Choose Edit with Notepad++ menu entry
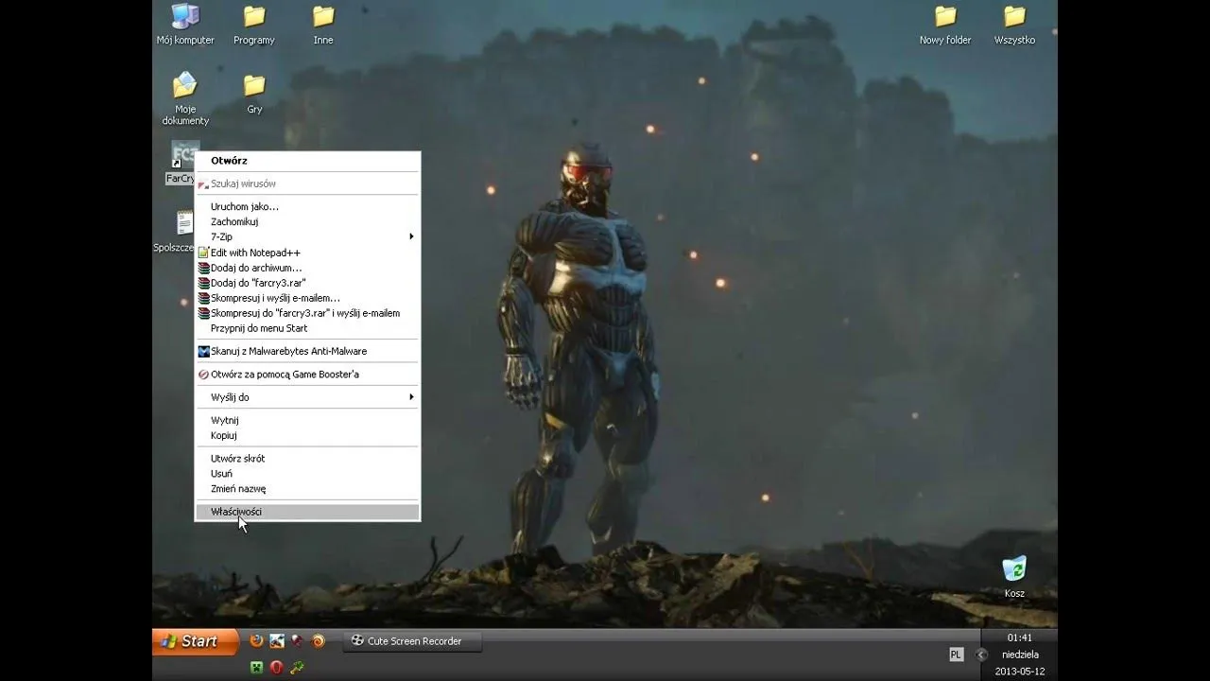Viewport: 1210px width, 681px height. click(x=255, y=253)
